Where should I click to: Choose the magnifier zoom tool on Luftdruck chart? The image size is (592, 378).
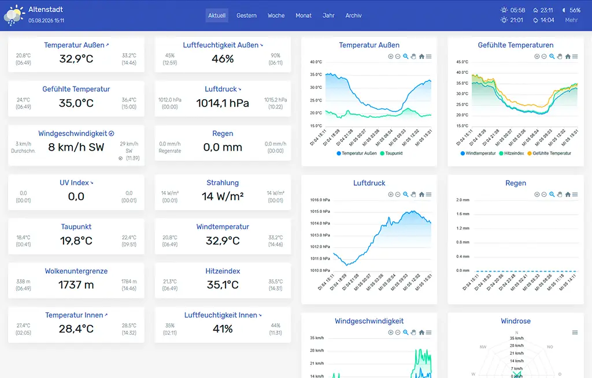point(405,194)
